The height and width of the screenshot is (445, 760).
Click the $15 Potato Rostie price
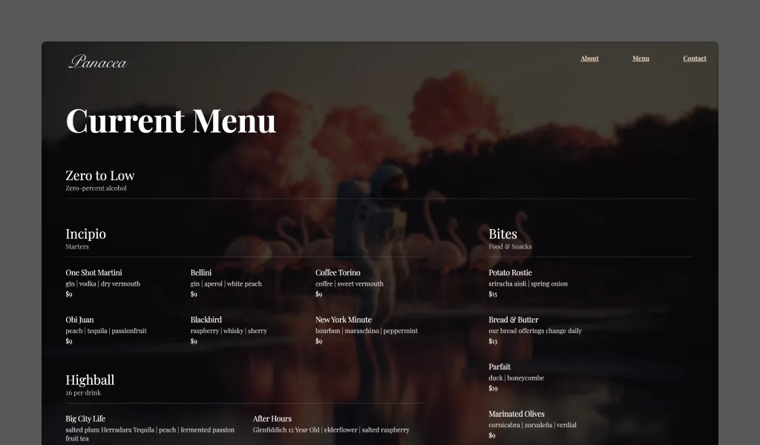[x=493, y=294]
